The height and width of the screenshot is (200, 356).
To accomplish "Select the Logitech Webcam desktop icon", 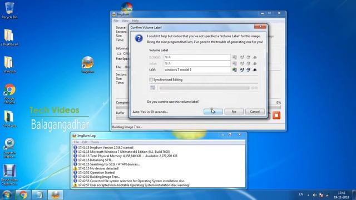I will [x=9, y=148].
